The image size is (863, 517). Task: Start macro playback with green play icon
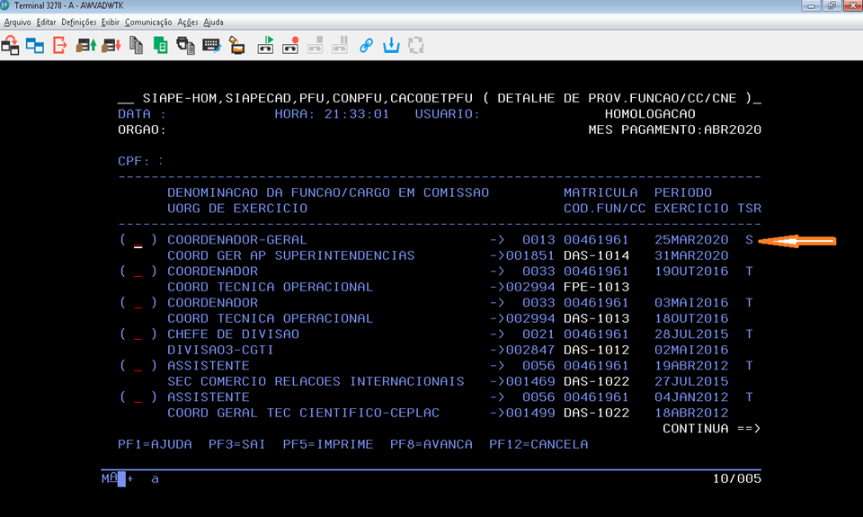(x=266, y=44)
